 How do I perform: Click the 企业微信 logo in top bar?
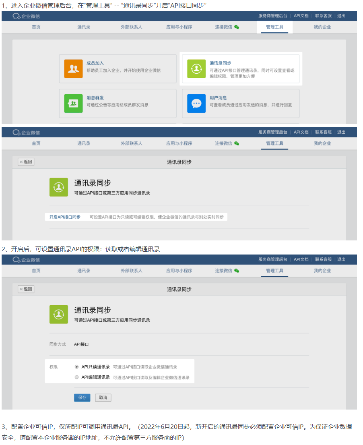pyautogui.click(x=25, y=16)
